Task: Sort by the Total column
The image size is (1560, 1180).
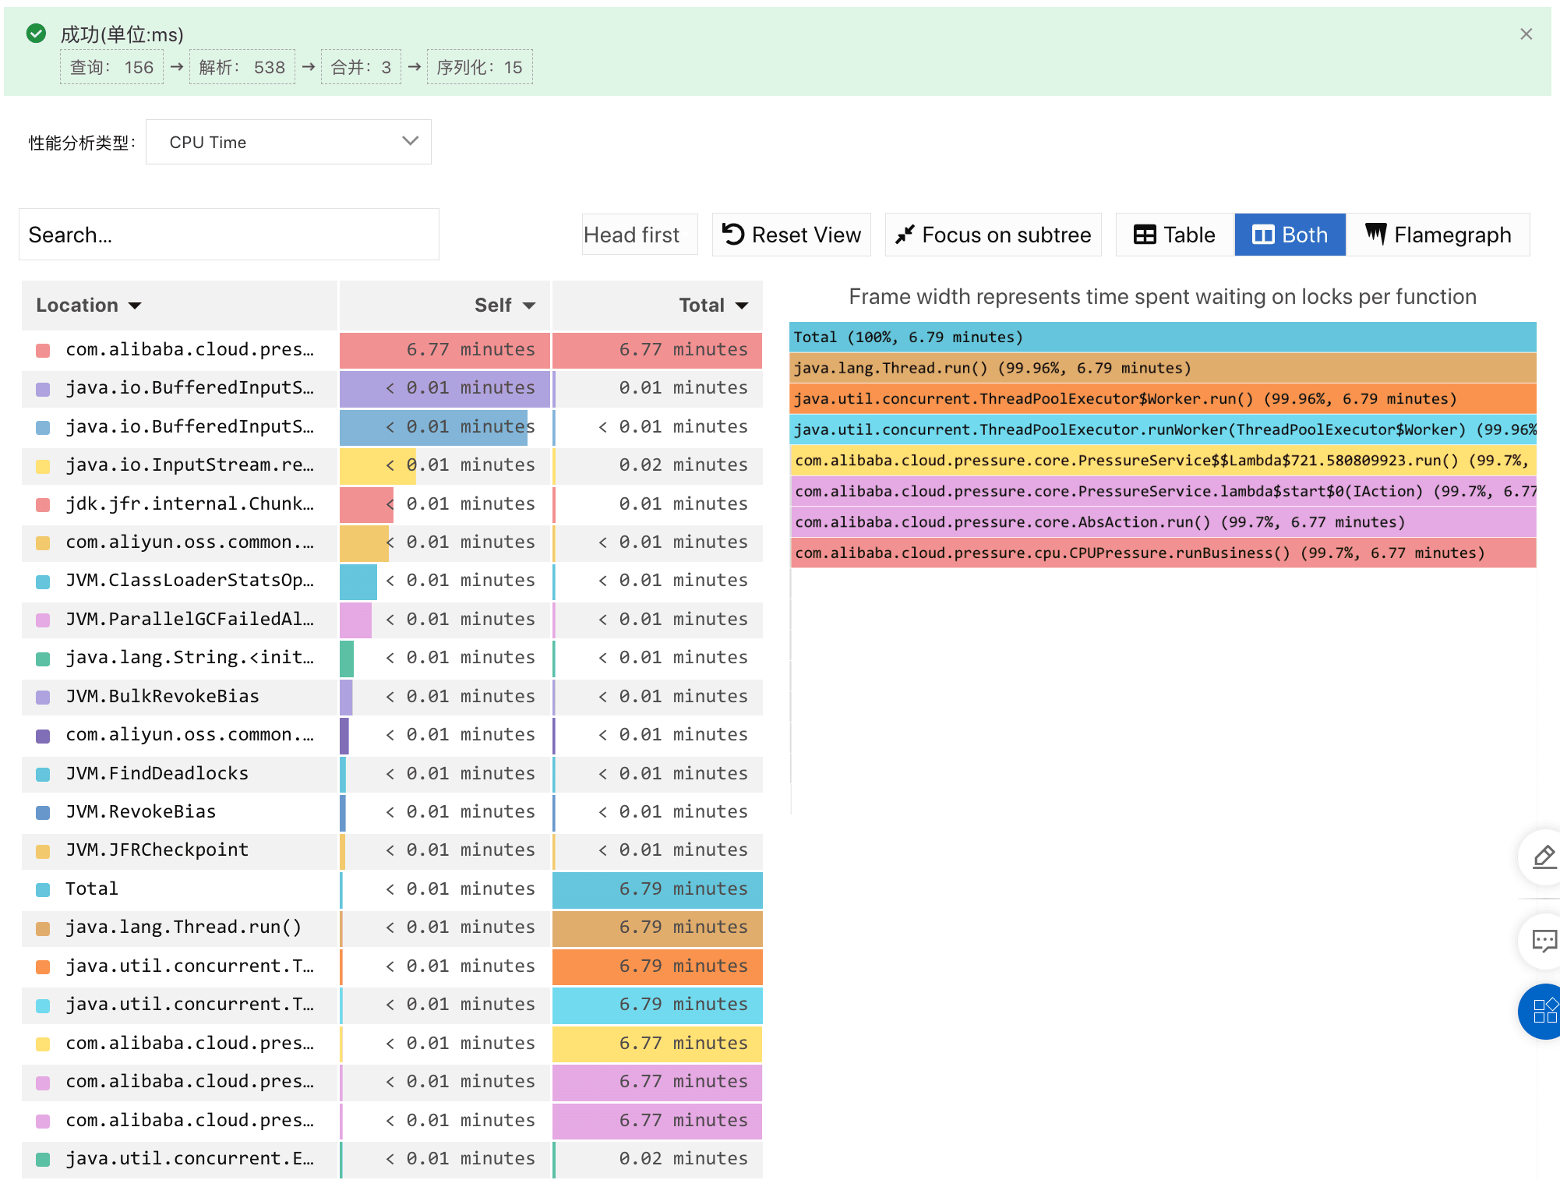Action: [x=712, y=305]
